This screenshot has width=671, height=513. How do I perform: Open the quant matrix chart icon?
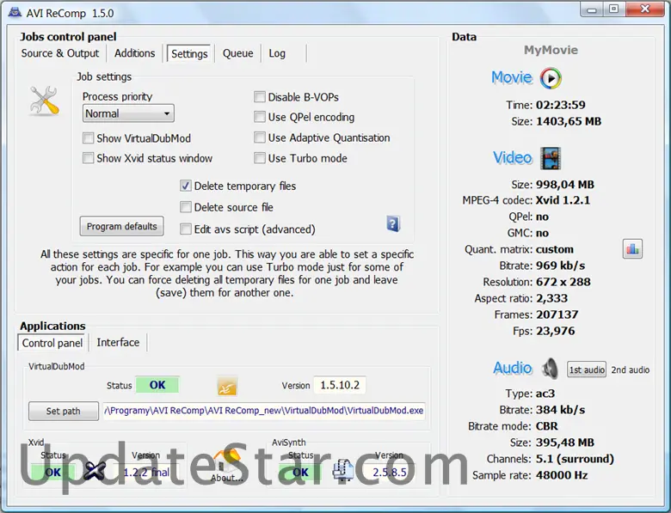tap(632, 249)
